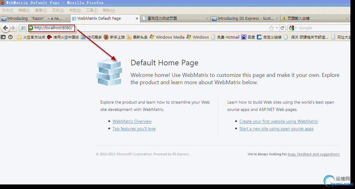Image resolution: width=355 pixels, height=189 pixels.
Task: Open the 最新头条 feed bookmark
Action: (137, 37)
